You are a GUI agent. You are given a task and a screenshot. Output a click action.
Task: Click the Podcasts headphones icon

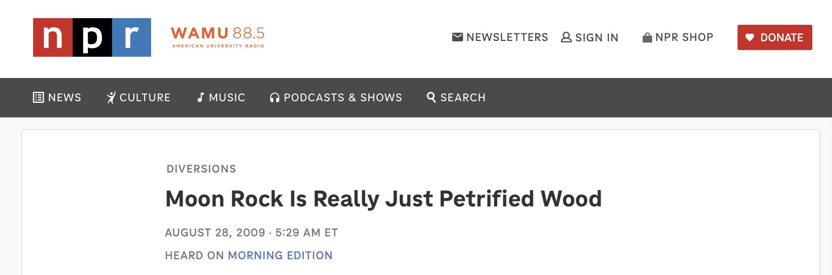click(x=274, y=97)
